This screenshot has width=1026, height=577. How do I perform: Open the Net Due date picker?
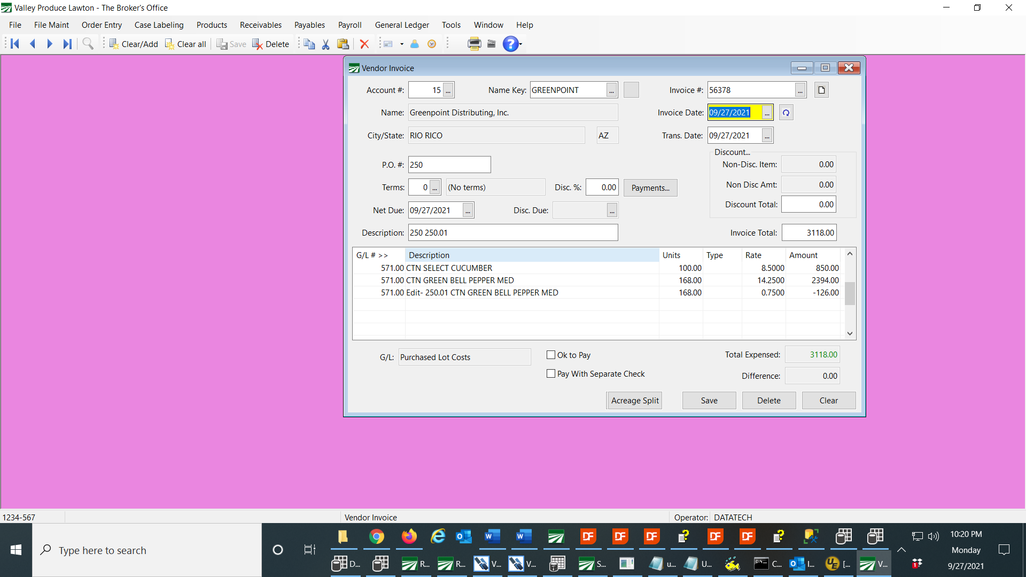(468, 210)
